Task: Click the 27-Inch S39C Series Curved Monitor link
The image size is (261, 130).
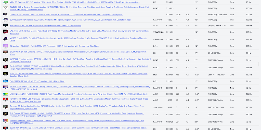Action: click(x=80, y=87)
